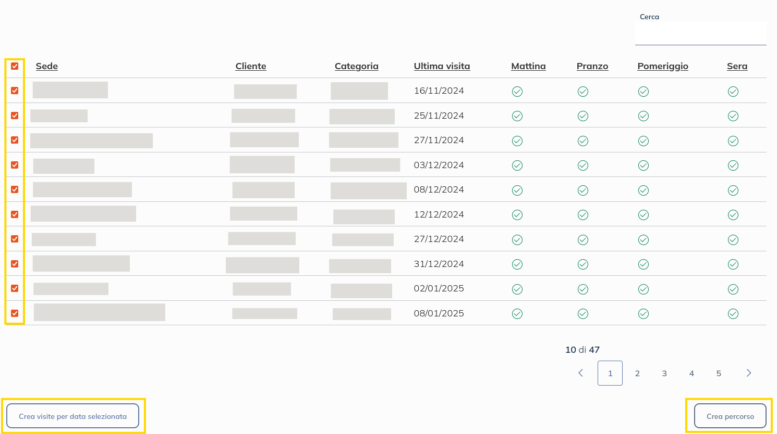
Task: Click Pomeriggio check icon for 27/11/2024 row
Action: click(643, 141)
